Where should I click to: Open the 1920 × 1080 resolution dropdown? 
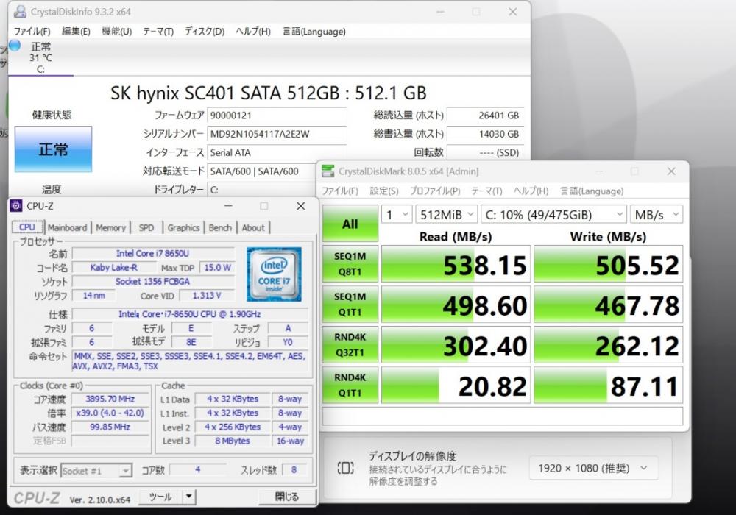(x=593, y=468)
